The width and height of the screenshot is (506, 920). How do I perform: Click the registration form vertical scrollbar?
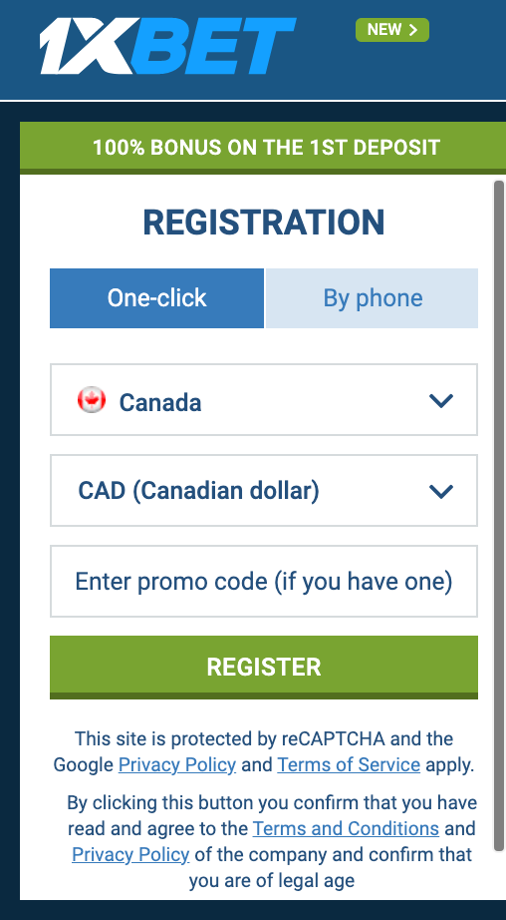[x=499, y=516]
